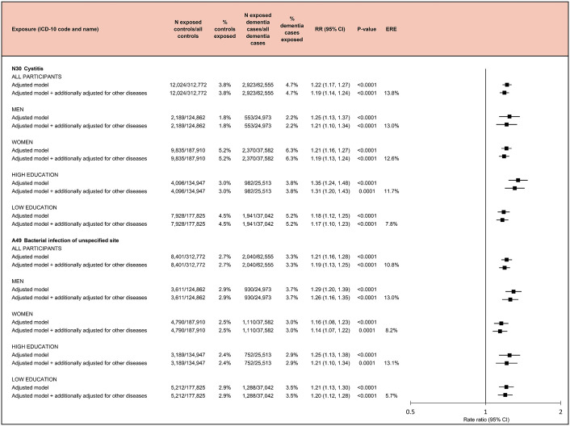
Task: Click the 'RR (95% CI)' column header
Action: point(330,29)
